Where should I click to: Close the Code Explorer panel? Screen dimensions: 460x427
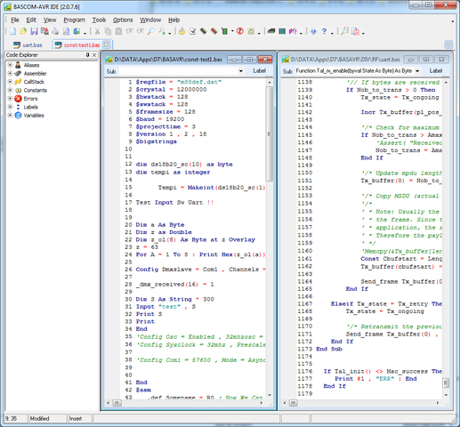(94, 55)
